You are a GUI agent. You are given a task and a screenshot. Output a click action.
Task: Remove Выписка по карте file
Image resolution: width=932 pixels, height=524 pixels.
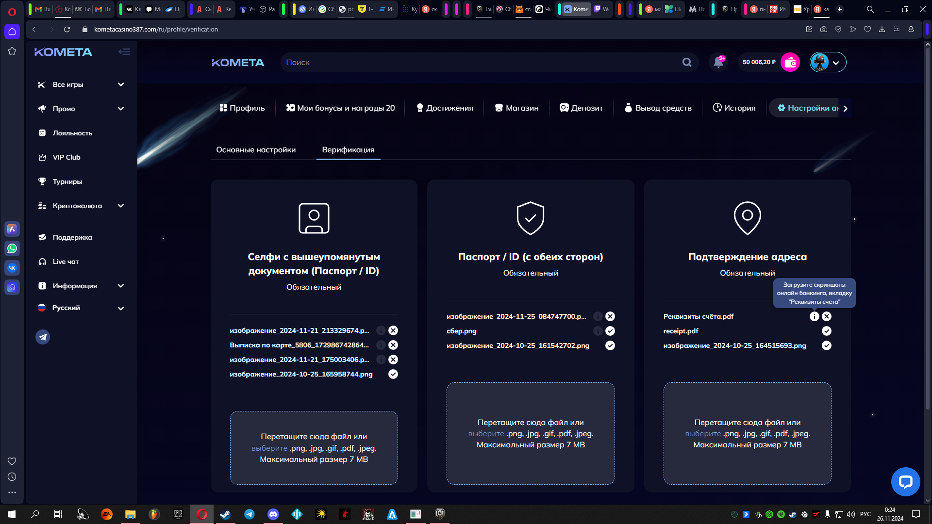pos(393,345)
